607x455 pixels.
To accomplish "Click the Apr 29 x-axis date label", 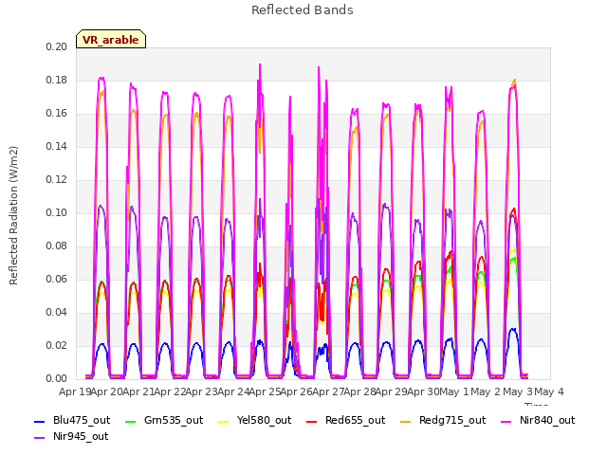I will click(x=392, y=391).
